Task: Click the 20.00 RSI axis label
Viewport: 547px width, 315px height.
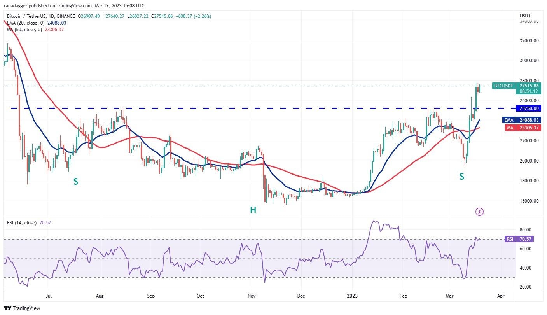Action: coord(525,287)
